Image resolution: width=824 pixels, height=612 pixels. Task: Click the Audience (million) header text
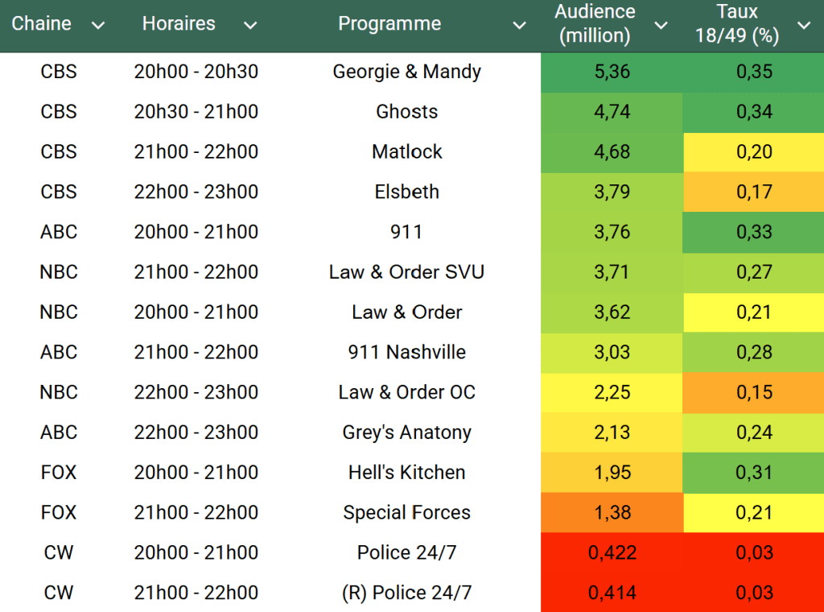(x=595, y=24)
